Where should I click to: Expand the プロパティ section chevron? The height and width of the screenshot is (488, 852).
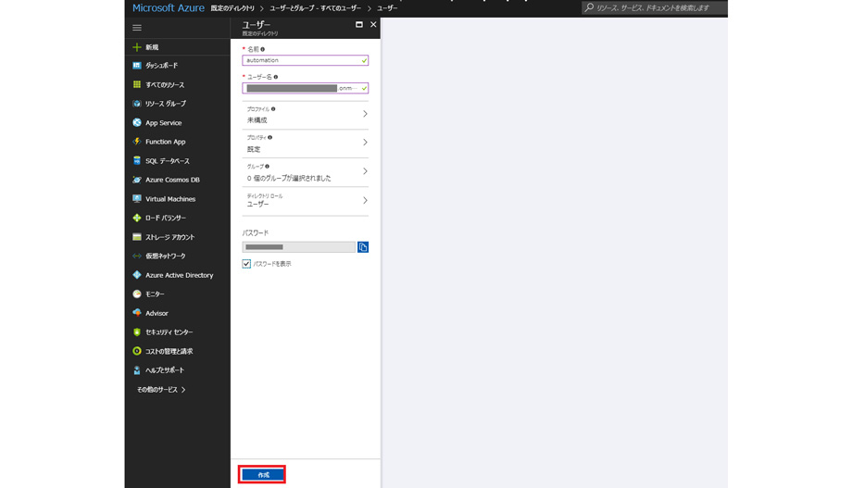(365, 143)
